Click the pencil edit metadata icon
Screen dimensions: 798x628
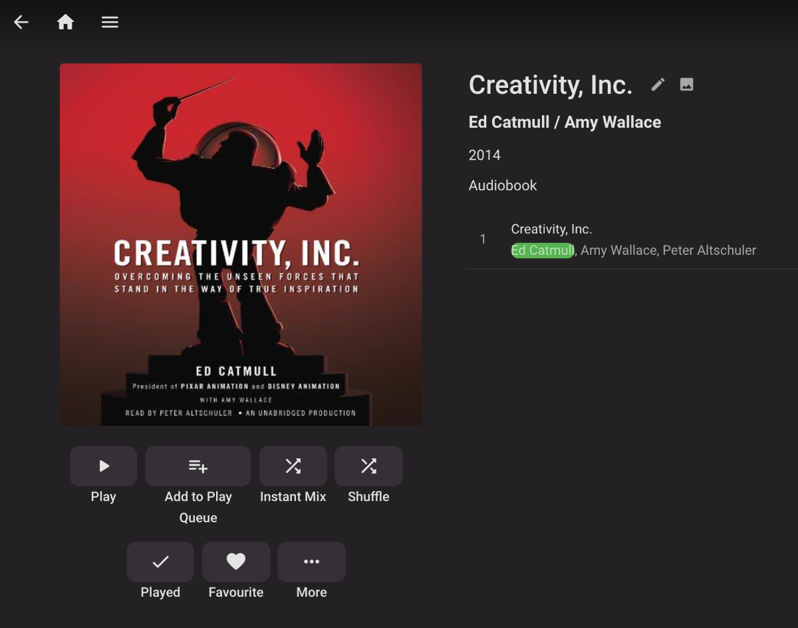[658, 84]
